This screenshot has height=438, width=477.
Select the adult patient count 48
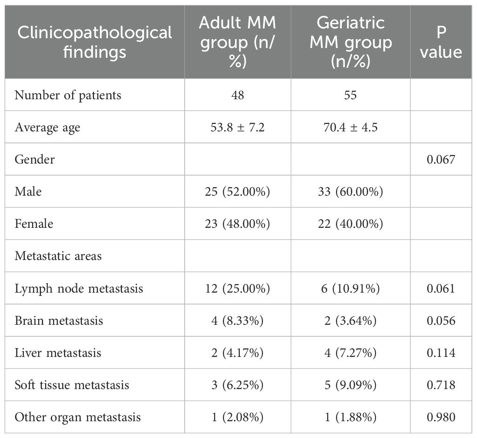coord(237,95)
